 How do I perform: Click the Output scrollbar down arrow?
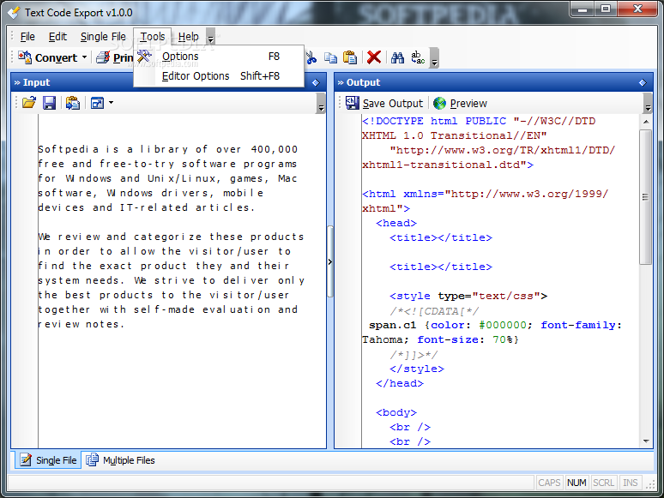coord(646,441)
